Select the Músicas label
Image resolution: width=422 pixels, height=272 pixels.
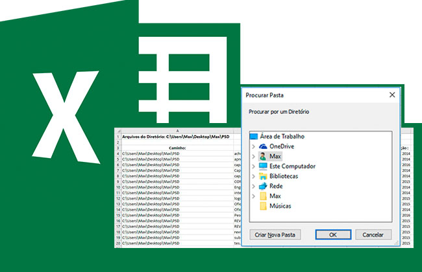pyautogui.click(x=280, y=206)
